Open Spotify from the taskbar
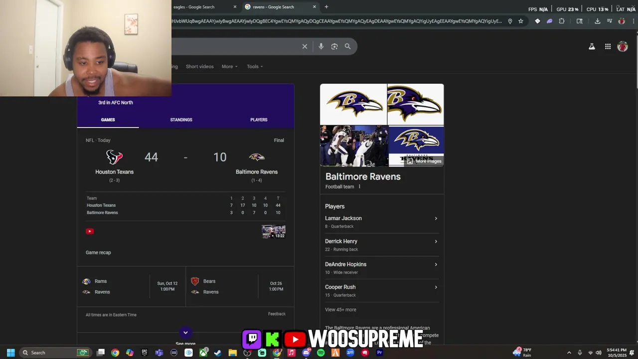This screenshot has height=359, width=638. pos(320,353)
